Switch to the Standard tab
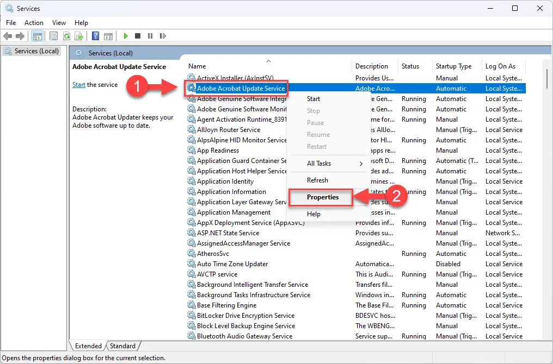The image size is (553, 364). click(123, 346)
